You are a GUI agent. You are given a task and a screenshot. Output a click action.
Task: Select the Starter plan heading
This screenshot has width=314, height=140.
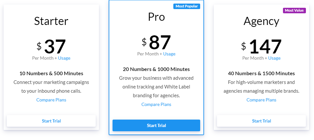point(51,21)
